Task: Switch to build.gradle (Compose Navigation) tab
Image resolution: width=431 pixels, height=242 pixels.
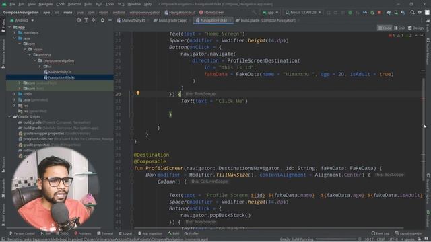Action: pyautogui.click(x=268, y=20)
